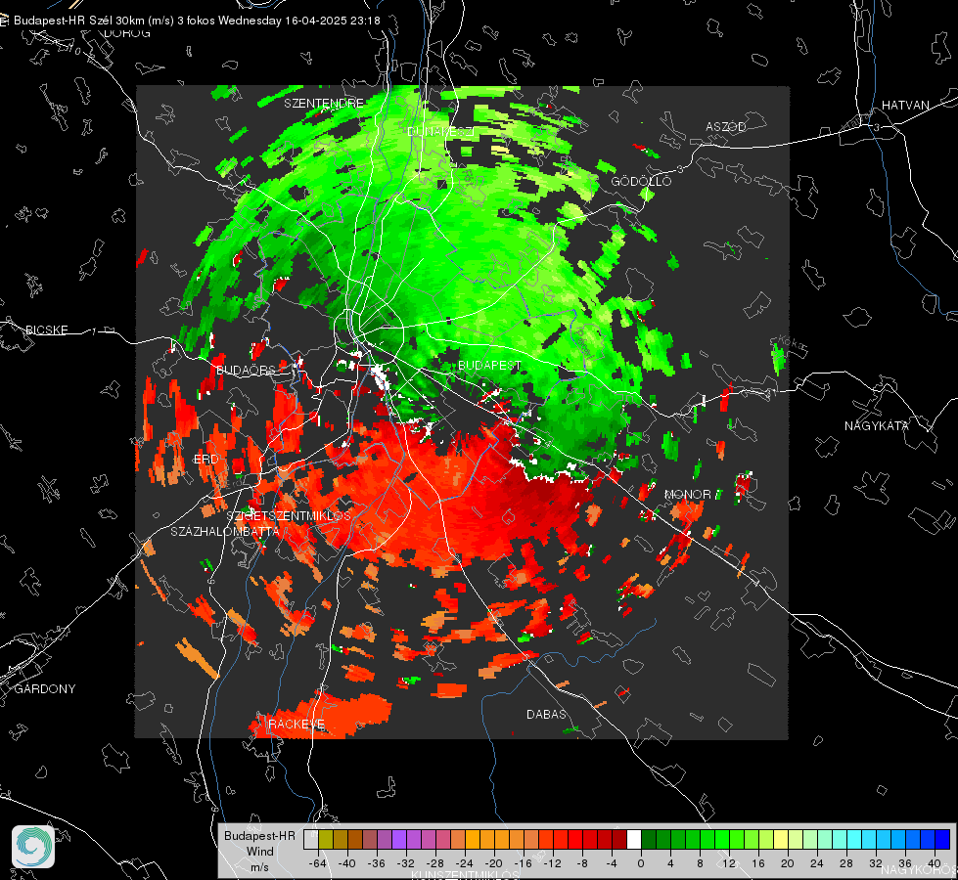Click the GÖDÖLLŐ town label
This screenshot has width=958, height=880.
641,181
